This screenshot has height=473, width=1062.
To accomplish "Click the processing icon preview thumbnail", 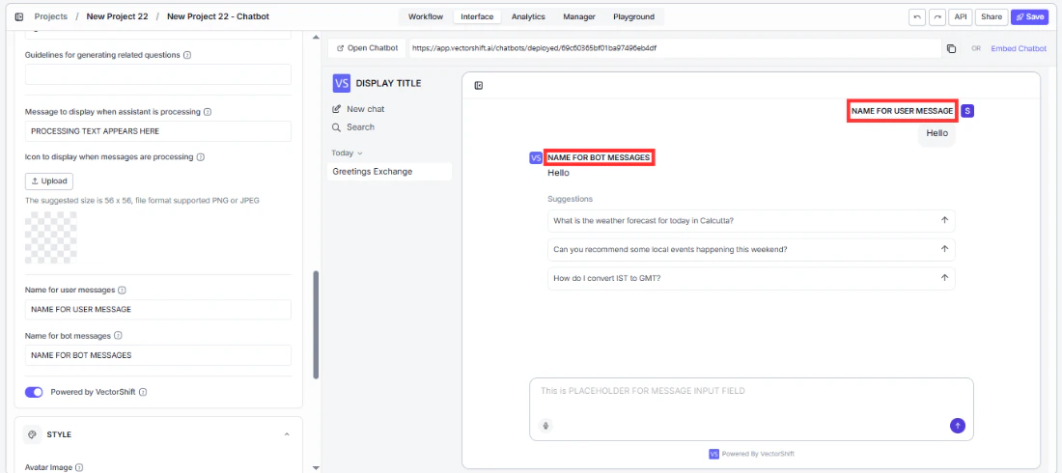I will click(51, 237).
